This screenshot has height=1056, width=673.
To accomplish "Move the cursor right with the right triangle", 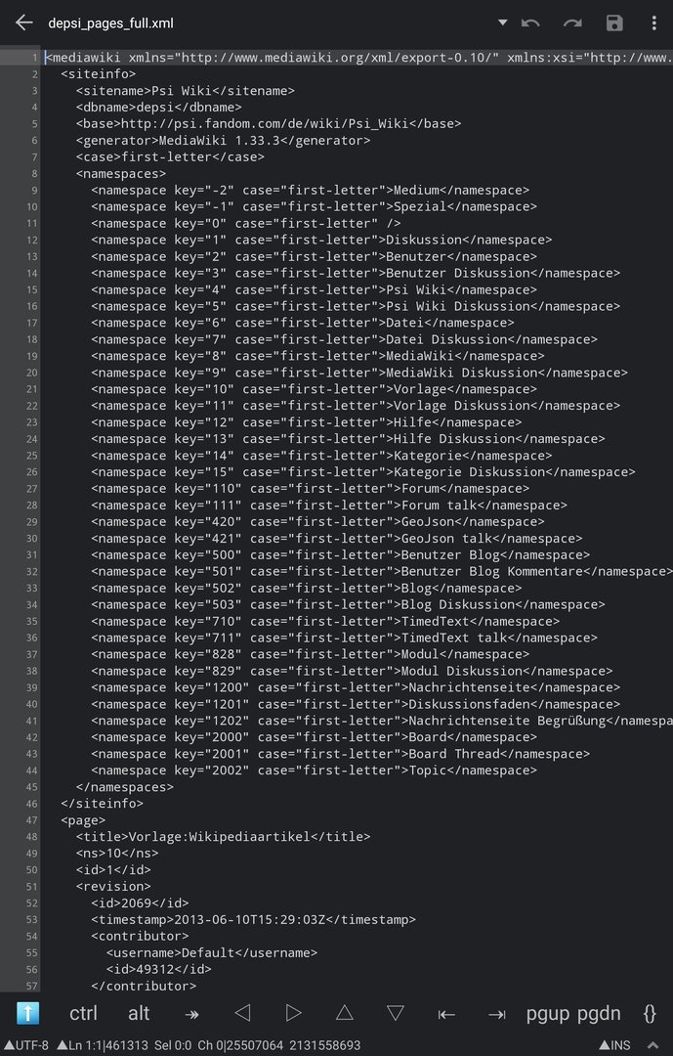I will [x=293, y=1012].
